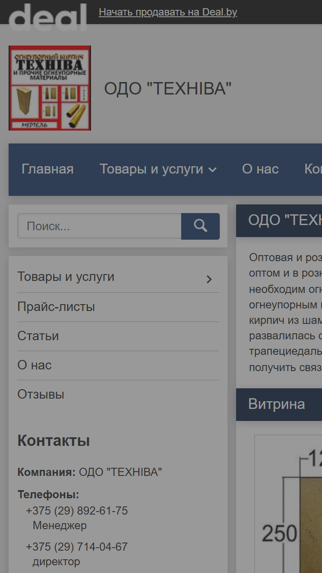Screen dimensions: 322x573
Task: Open the Главная menu item
Action: 48,169
